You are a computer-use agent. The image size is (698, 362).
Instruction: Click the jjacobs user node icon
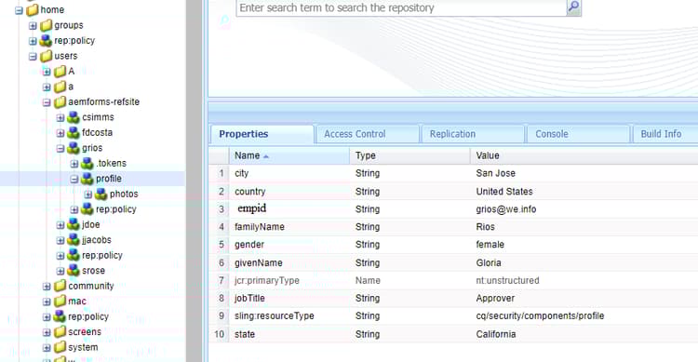coord(74,240)
